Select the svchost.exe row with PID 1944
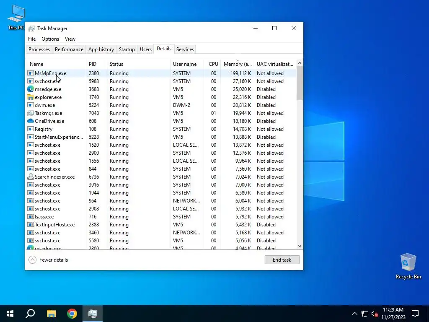This screenshot has width=429, height=322. tap(161, 193)
